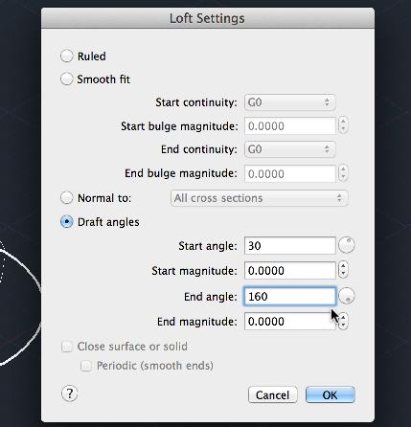Click the End magnitude stepper arrows
Image resolution: width=411 pixels, height=427 pixels.
click(343, 321)
